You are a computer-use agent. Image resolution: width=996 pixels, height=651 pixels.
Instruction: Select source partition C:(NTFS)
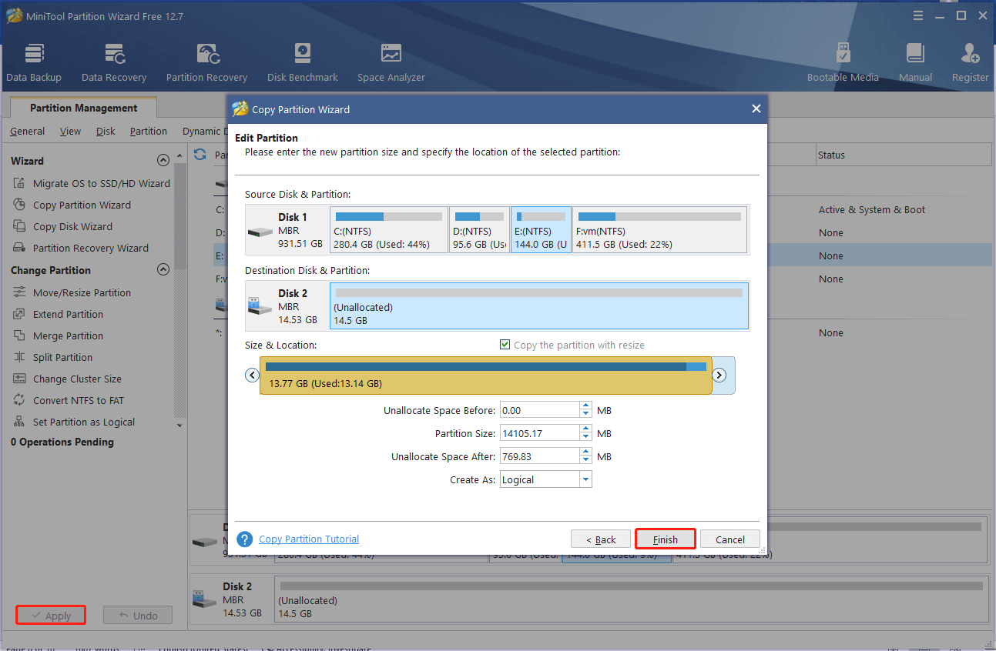point(389,229)
